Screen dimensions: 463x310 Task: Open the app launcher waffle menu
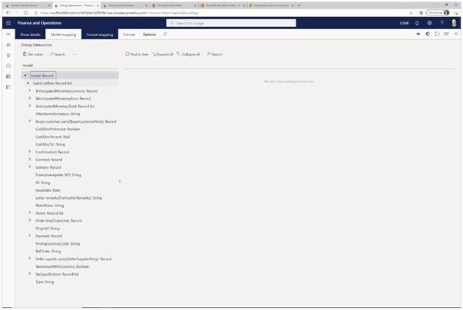click(8, 23)
